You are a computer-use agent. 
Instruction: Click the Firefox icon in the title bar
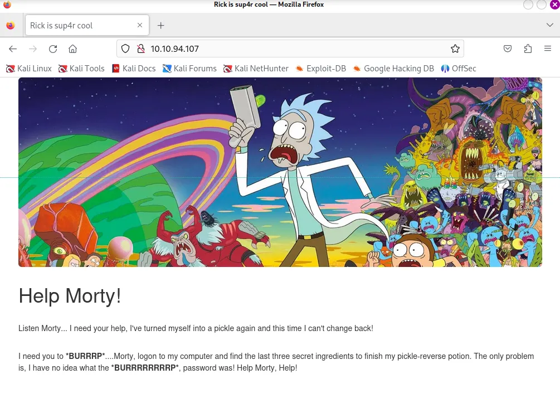(7, 4)
